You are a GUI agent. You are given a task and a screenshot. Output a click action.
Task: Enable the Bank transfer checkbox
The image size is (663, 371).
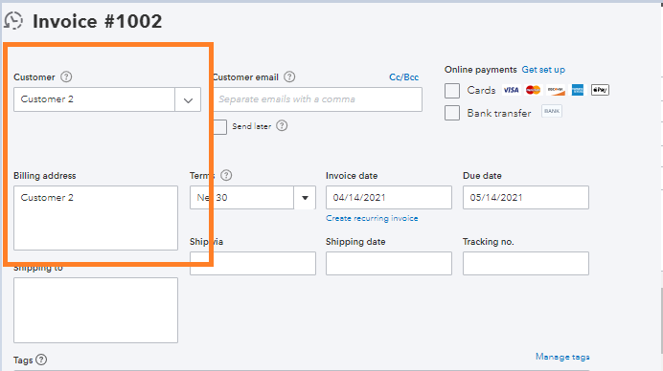click(x=452, y=113)
